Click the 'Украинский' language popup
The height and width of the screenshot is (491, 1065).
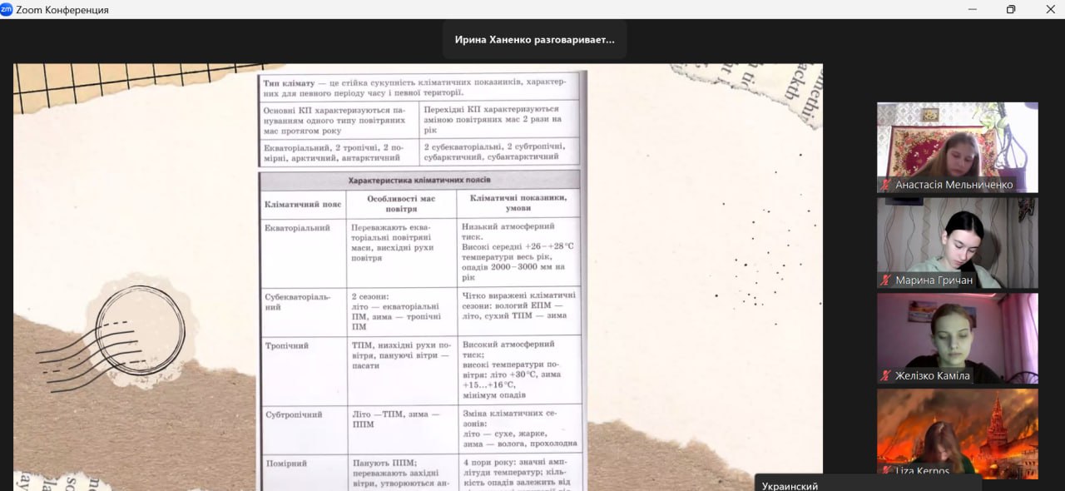(869, 483)
